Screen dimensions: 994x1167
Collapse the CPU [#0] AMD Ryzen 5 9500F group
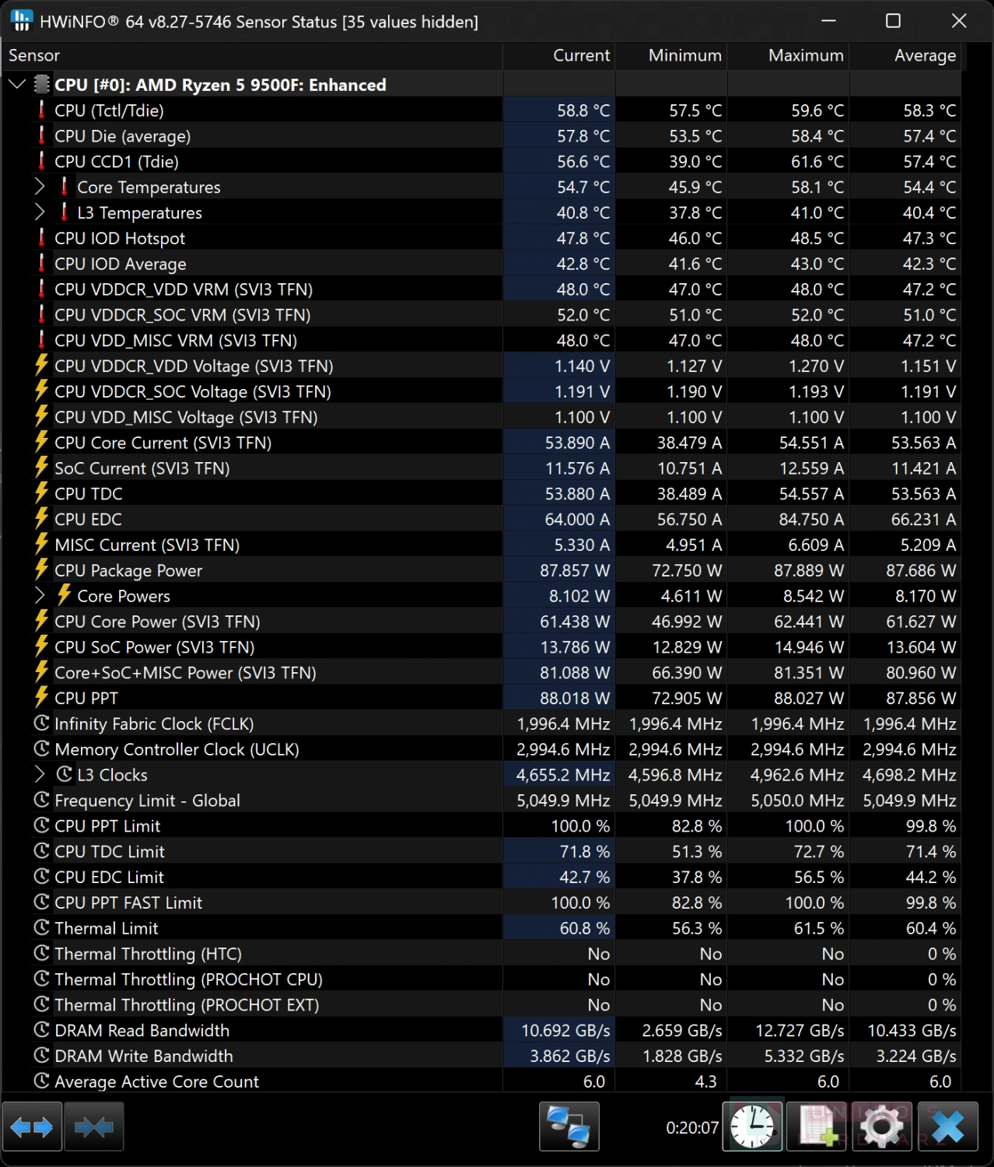click(17, 84)
